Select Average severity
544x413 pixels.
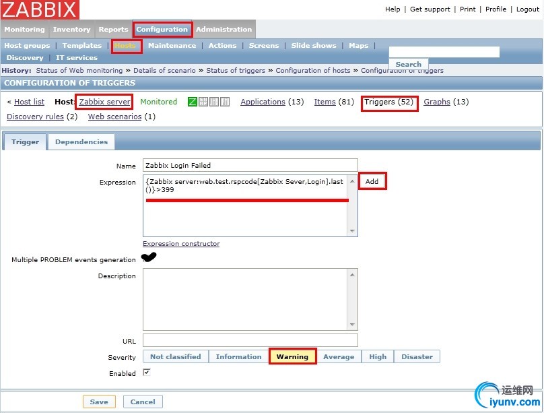pos(339,357)
